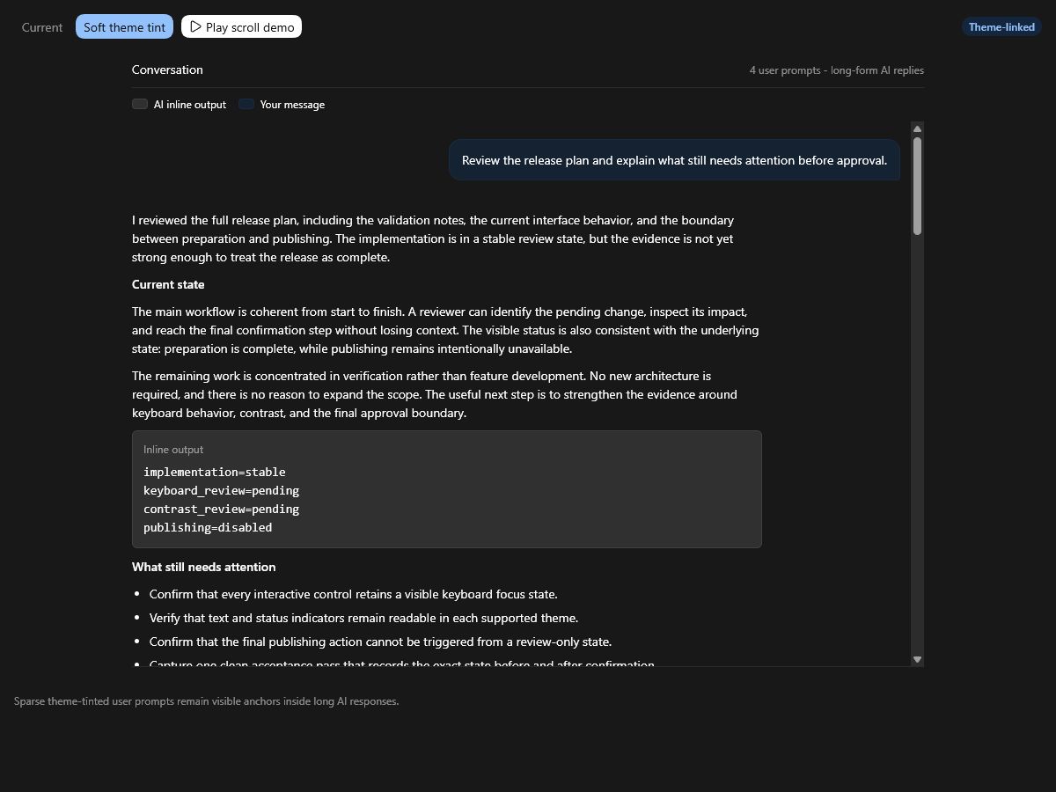Click the Your message legend swatch

246,104
